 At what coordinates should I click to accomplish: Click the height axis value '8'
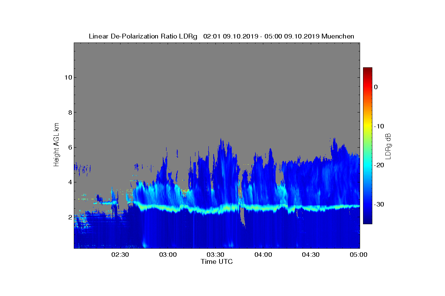69,112
